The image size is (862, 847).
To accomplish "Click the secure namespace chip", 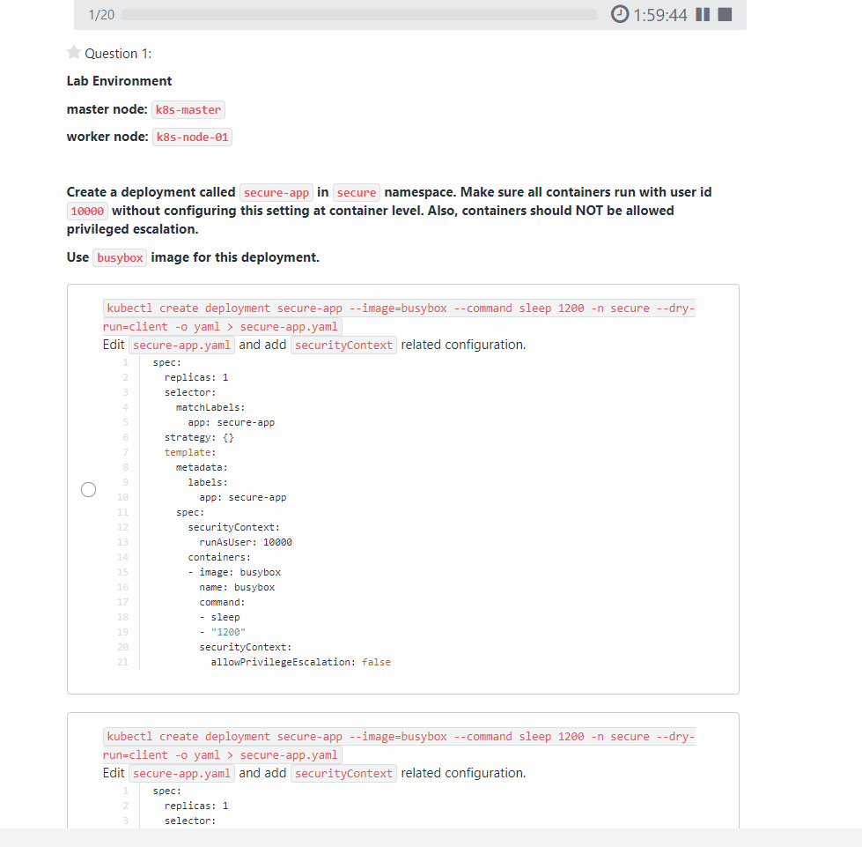I will (356, 191).
